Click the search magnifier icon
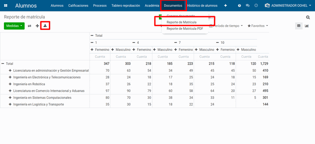 (x=308, y=17)
